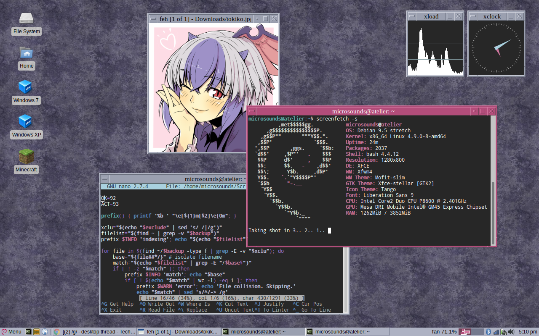539x336 pixels.
Task: Select the Home folder desktop icon
Action: tap(26, 58)
